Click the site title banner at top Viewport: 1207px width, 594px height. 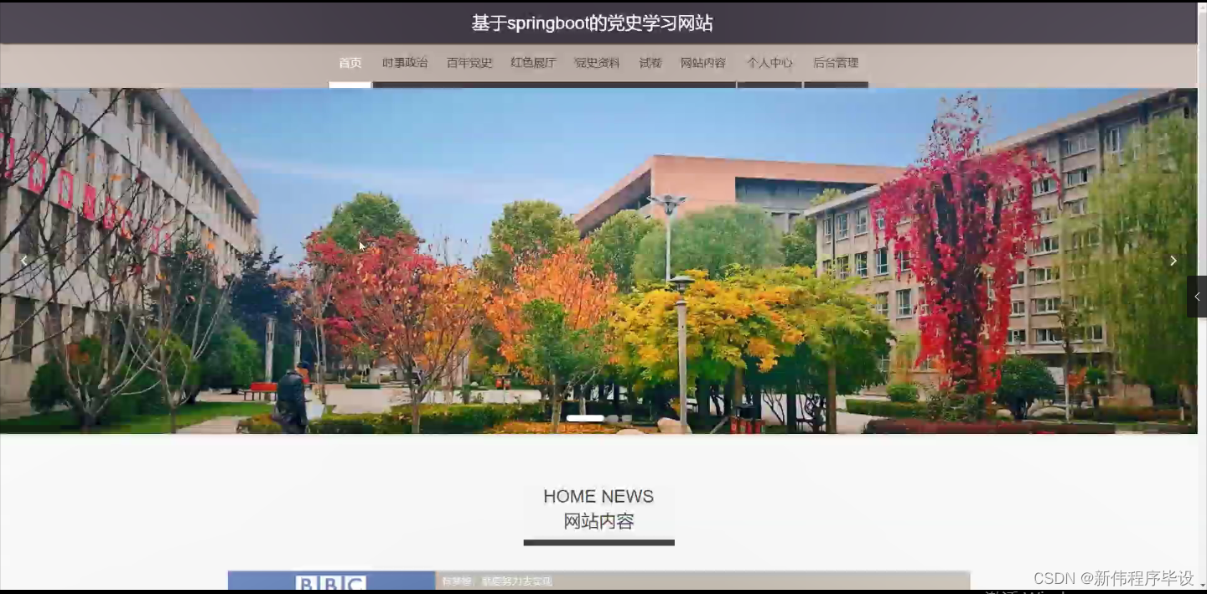(x=592, y=23)
